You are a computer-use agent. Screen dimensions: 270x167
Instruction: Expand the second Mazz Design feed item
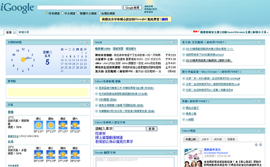(184, 84)
